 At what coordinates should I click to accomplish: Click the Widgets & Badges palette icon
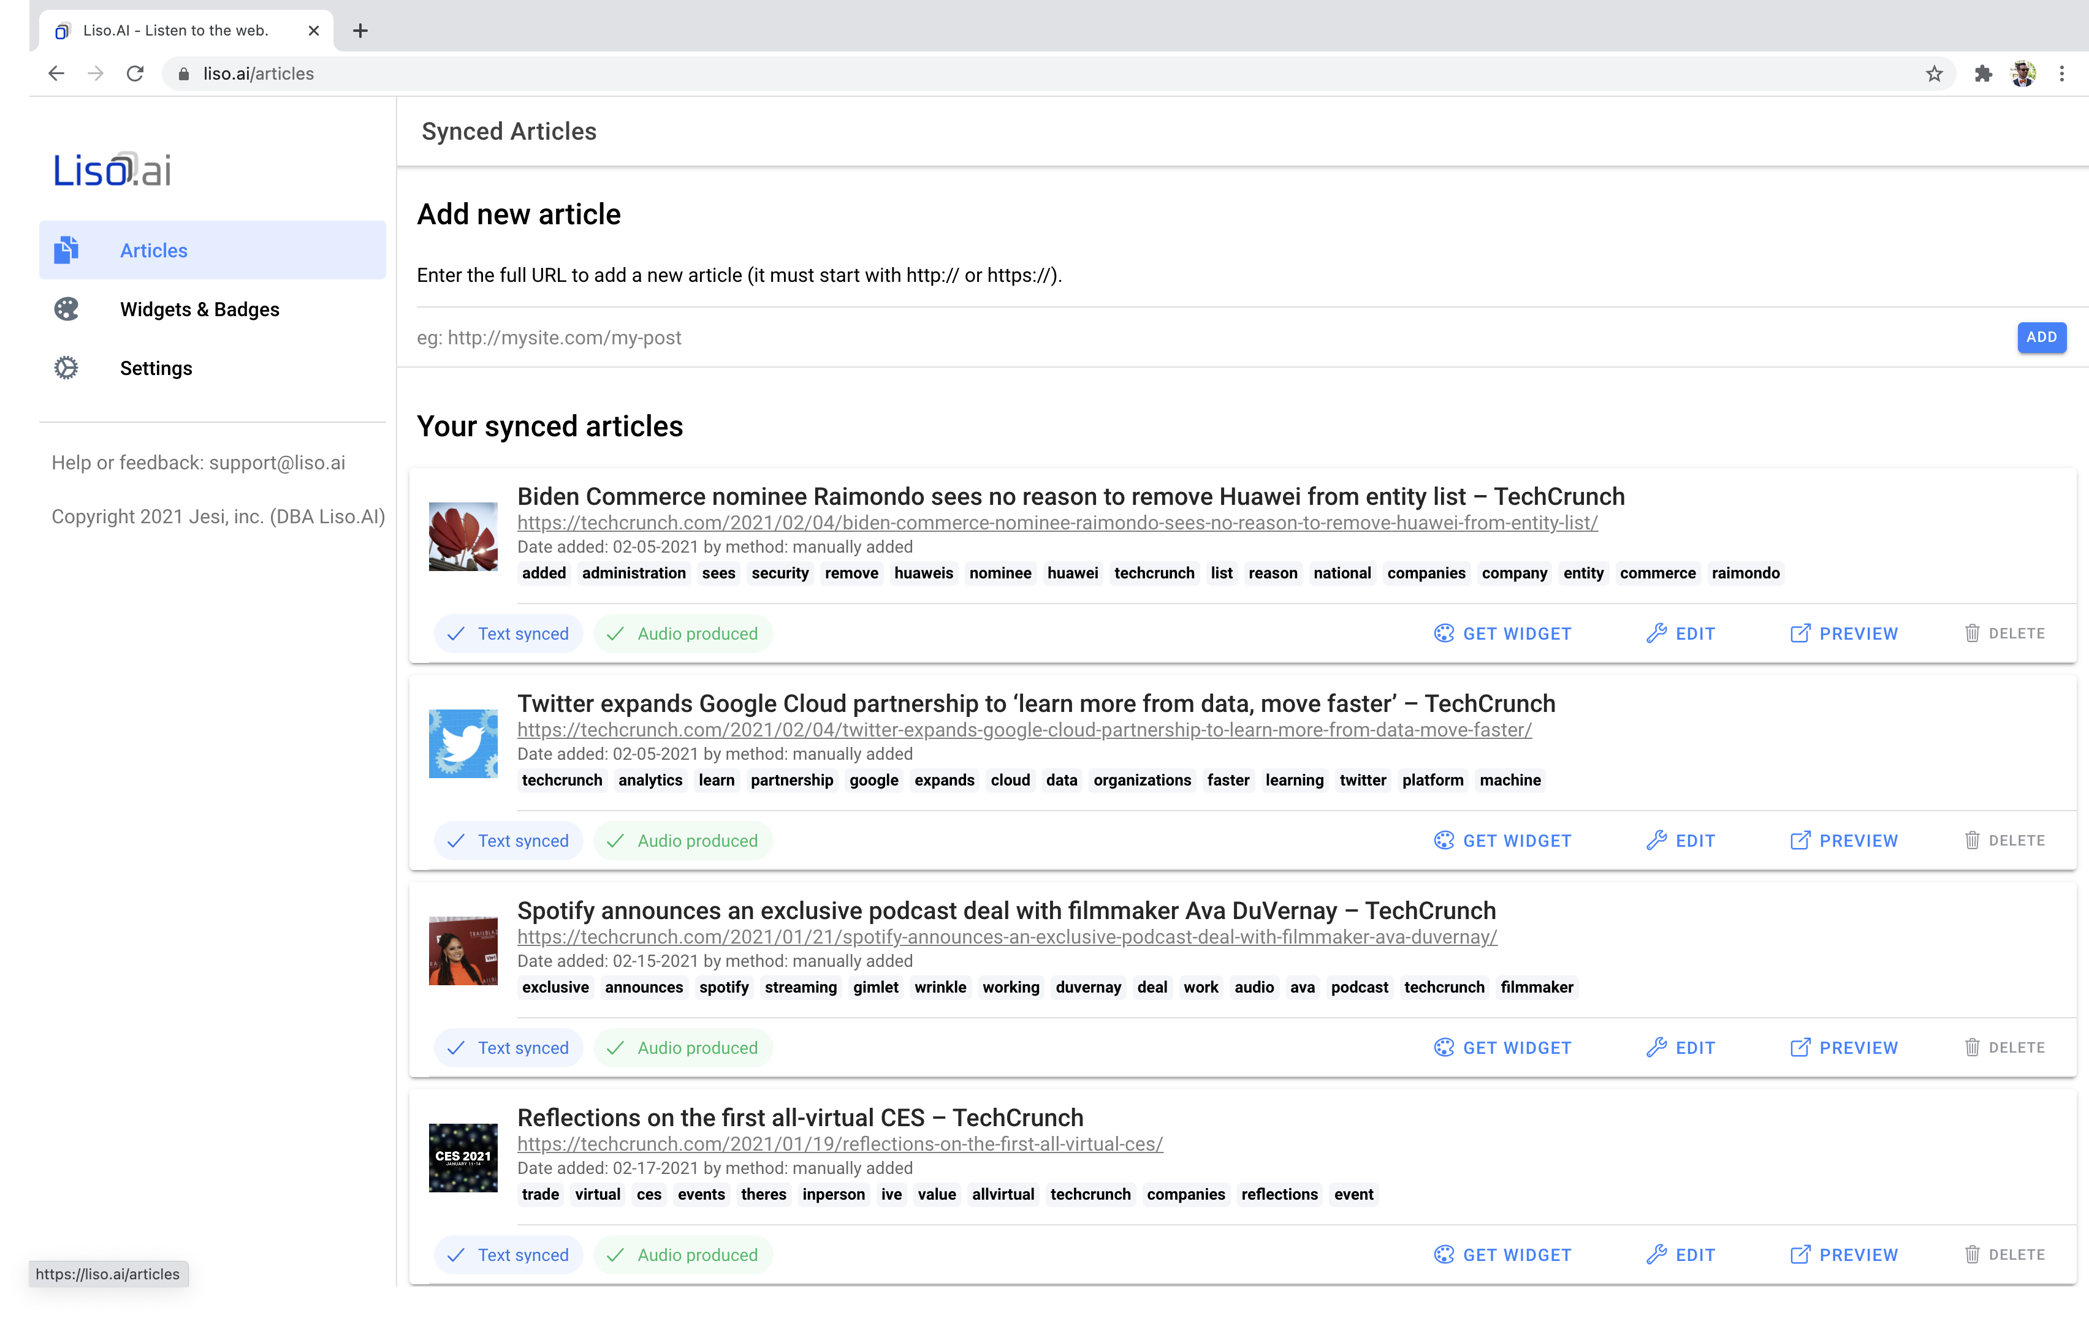click(x=66, y=309)
